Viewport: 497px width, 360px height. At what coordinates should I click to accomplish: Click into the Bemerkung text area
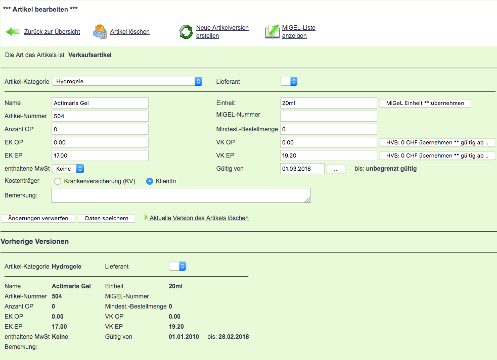coord(180,195)
